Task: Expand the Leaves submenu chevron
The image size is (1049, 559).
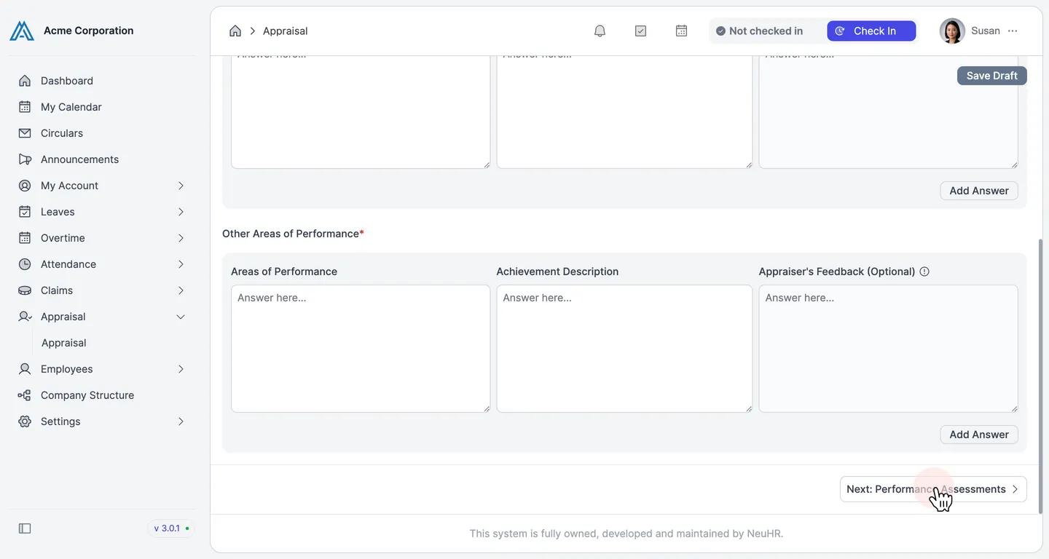Action: click(181, 212)
